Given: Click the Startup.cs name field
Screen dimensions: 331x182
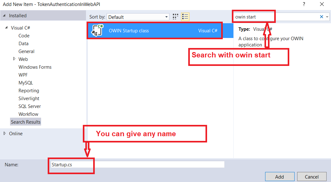Looking at the screenshot, I should point(137,164).
